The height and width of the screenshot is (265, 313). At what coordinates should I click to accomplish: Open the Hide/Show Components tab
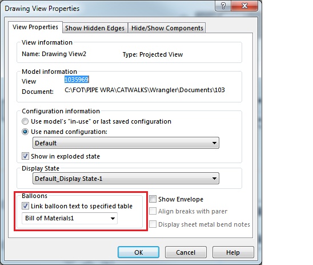(x=167, y=28)
